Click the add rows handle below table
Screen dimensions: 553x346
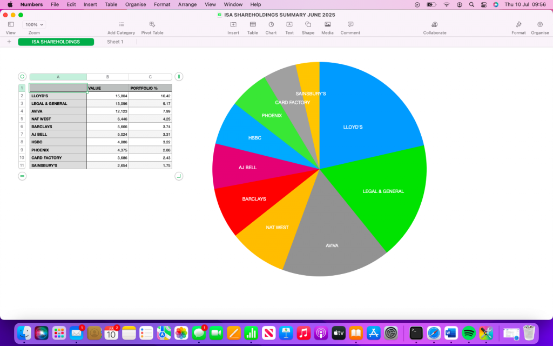point(22,176)
